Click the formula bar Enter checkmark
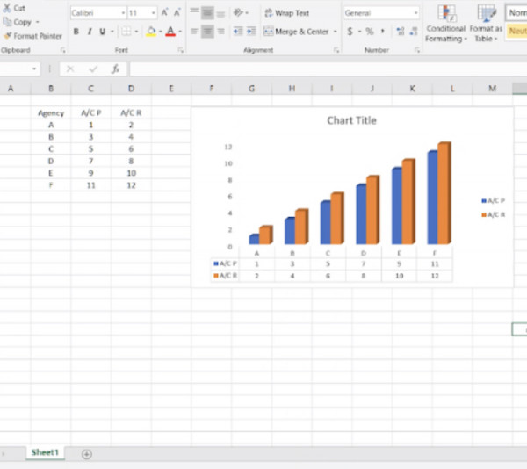This screenshot has height=469, width=527. tap(93, 69)
